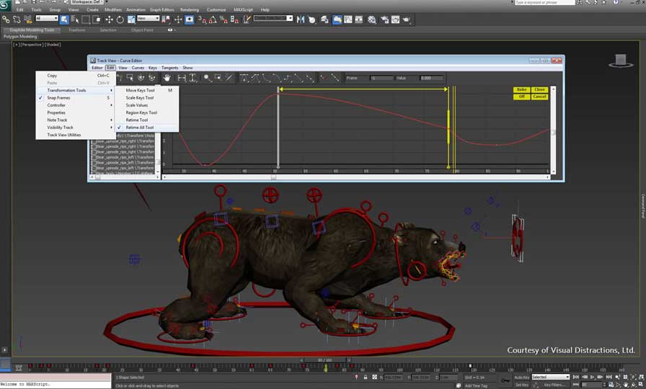Click the Curve Editor horizontal scrollbar thumb
The height and width of the screenshot is (389, 646).
[x=273, y=177]
